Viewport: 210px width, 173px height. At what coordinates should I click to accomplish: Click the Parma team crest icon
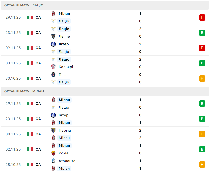(53, 130)
